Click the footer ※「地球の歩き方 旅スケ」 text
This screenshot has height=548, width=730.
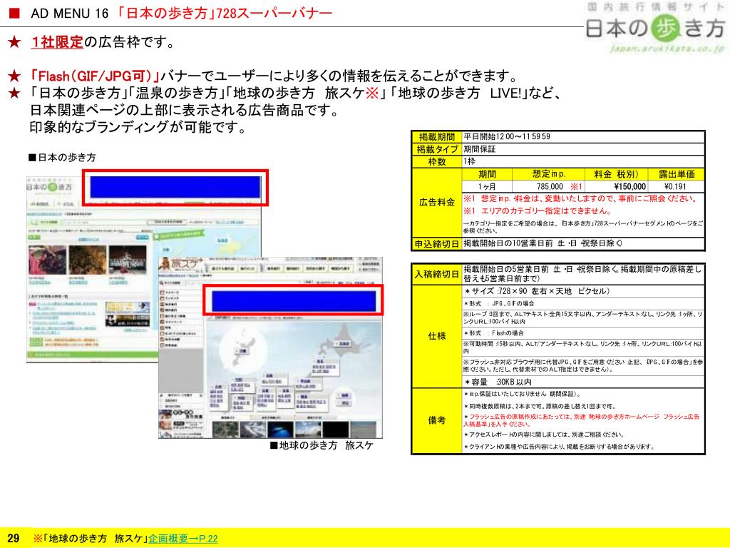pyautogui.click(x=91, y=538)
